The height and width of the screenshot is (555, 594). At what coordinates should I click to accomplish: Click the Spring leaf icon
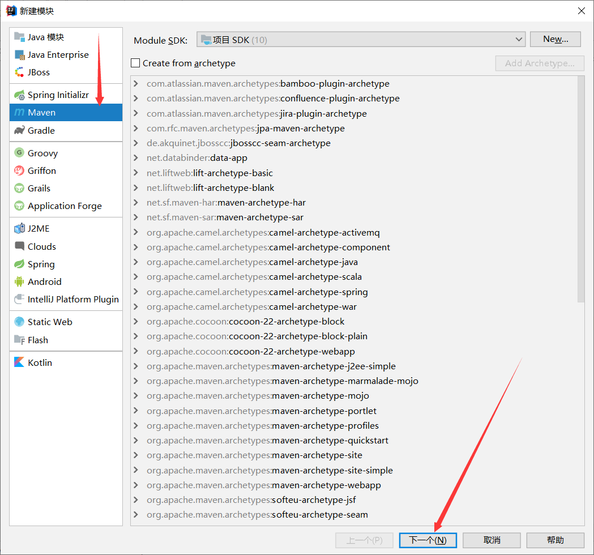pos(19,264)
